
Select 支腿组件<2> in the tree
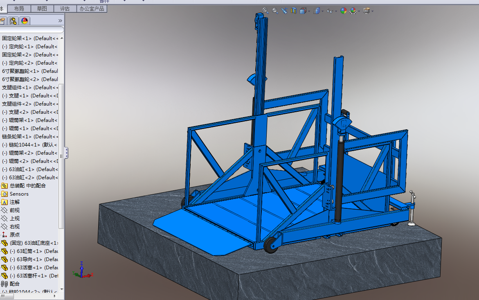coord(29,104)
